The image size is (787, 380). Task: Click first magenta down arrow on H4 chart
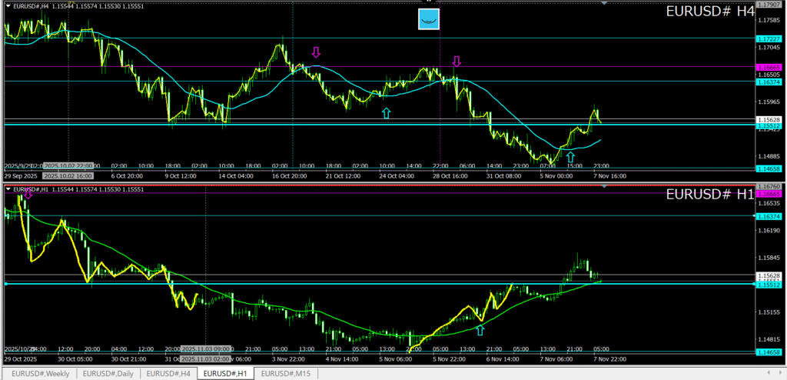(315, 52)
